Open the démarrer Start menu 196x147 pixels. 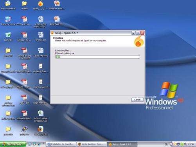tap(13, 144)
